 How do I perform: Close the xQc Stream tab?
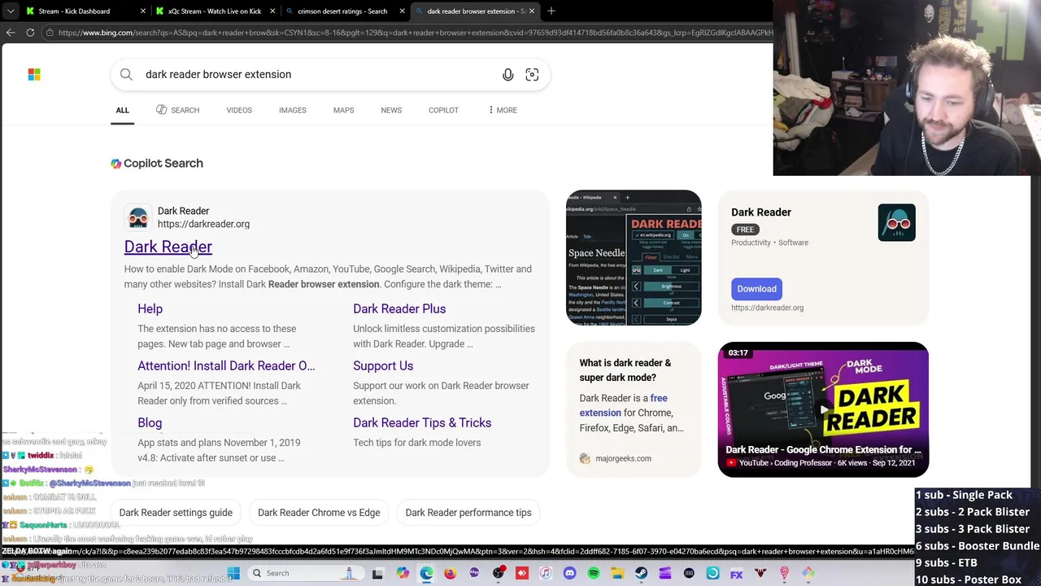coord(272,11)
